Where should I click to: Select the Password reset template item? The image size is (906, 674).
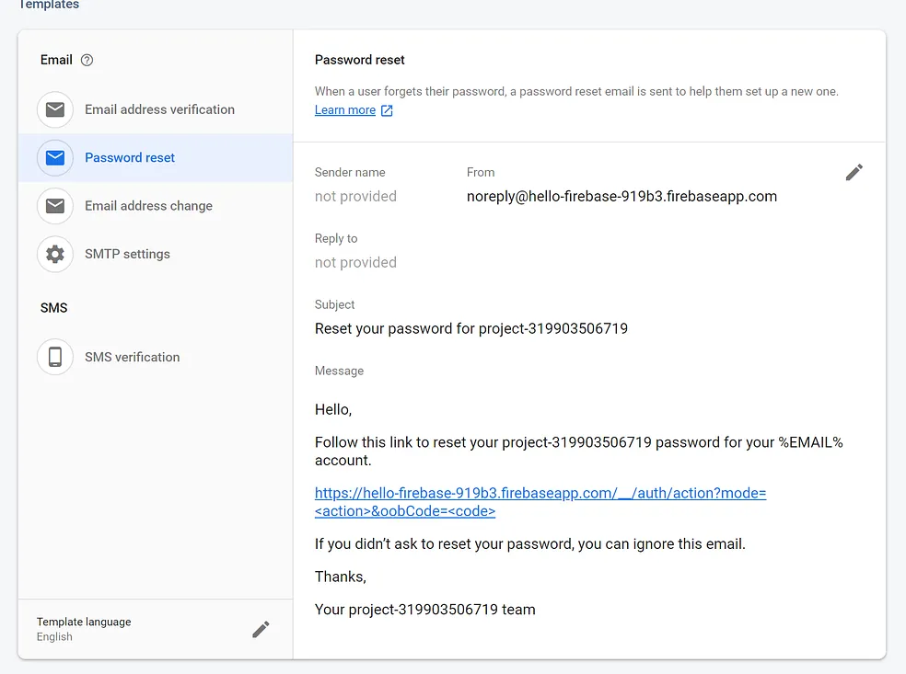pyautogui.click(x=156, y=157)
